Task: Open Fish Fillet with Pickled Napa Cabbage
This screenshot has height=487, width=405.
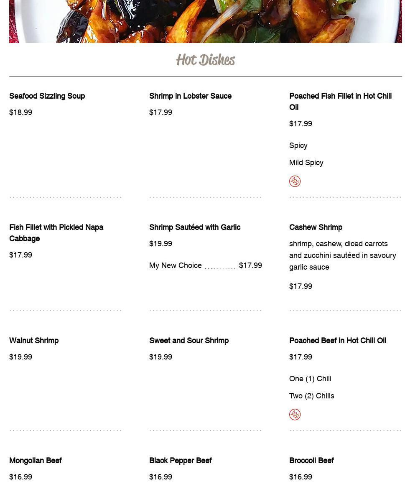Action: click(x=56, y=233)
